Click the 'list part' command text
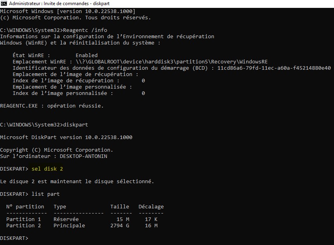The image size is (334, 245). pos(46,194)
